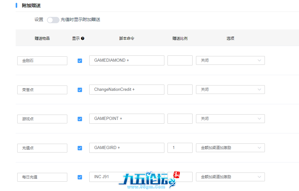
Task: Open the 游戏点 row options dropdown
Action: click(x=230, y=119)
